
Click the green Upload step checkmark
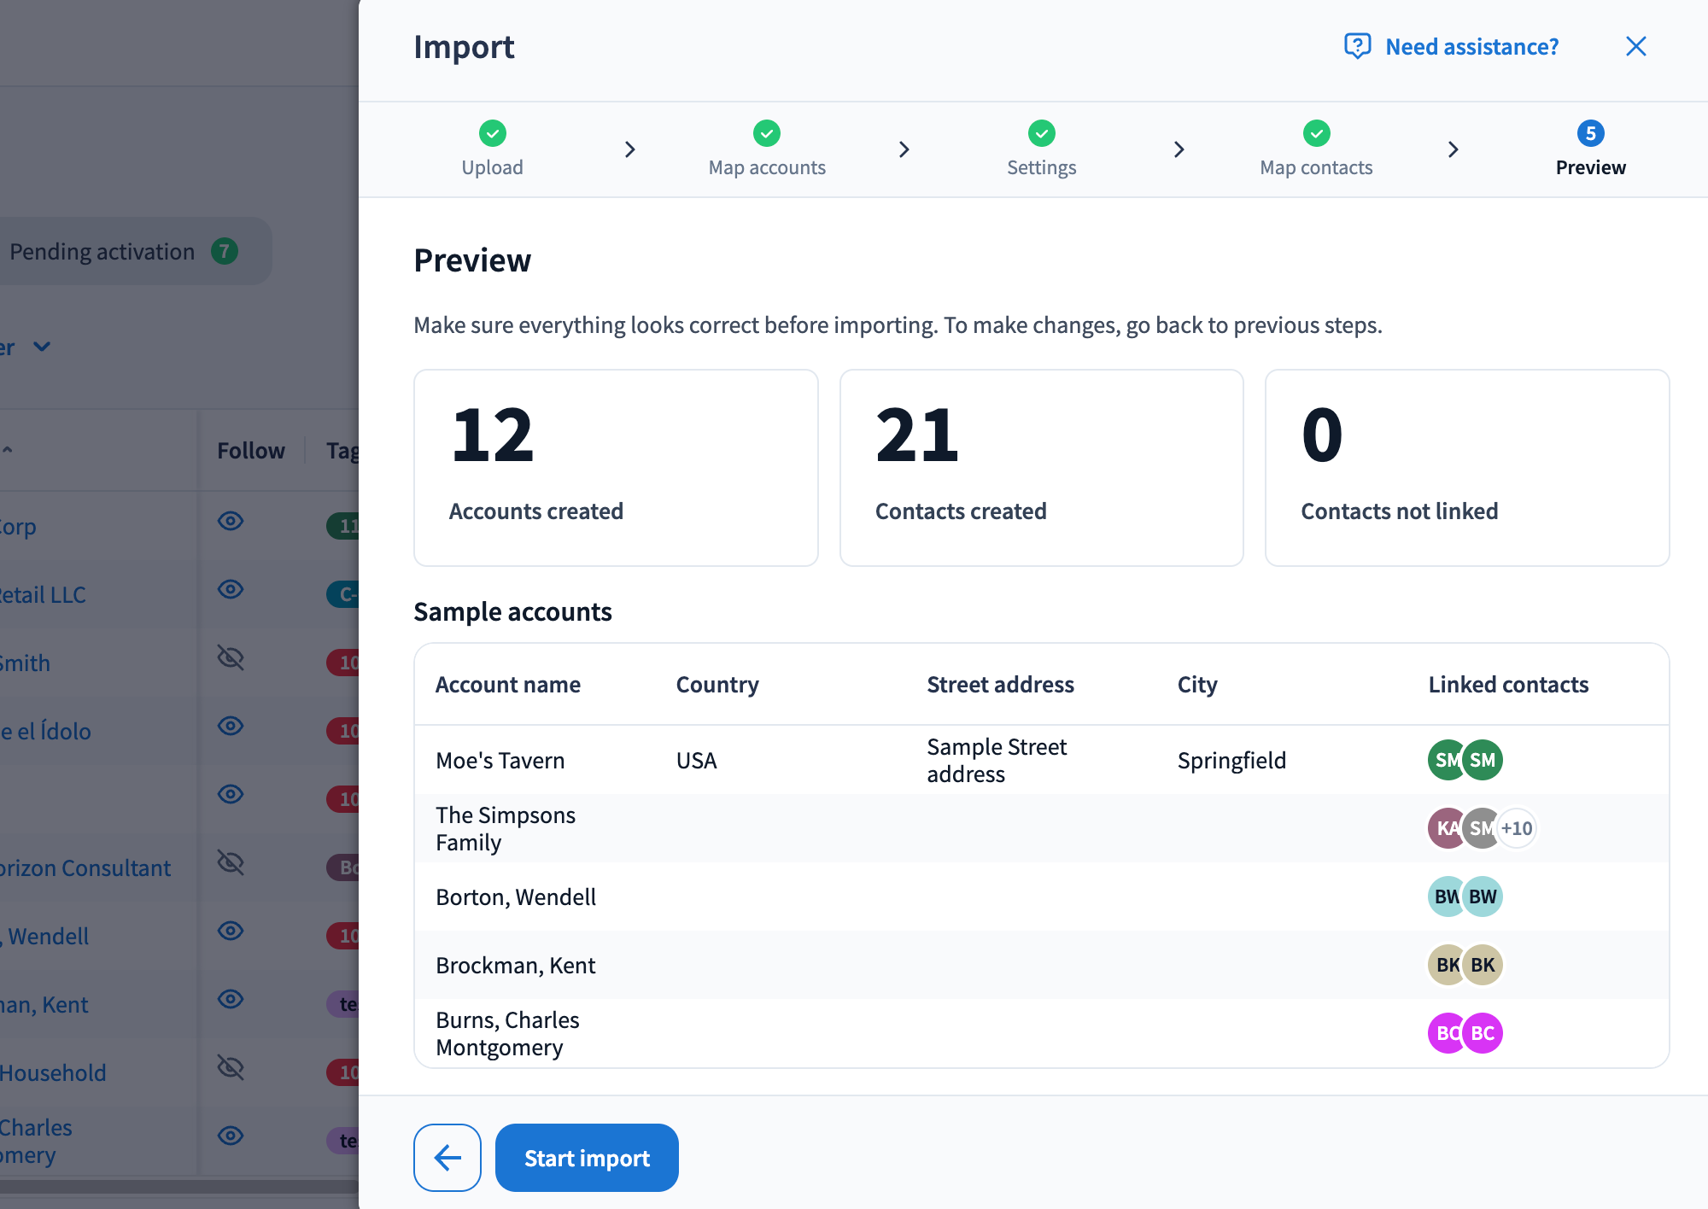(493, 133)
